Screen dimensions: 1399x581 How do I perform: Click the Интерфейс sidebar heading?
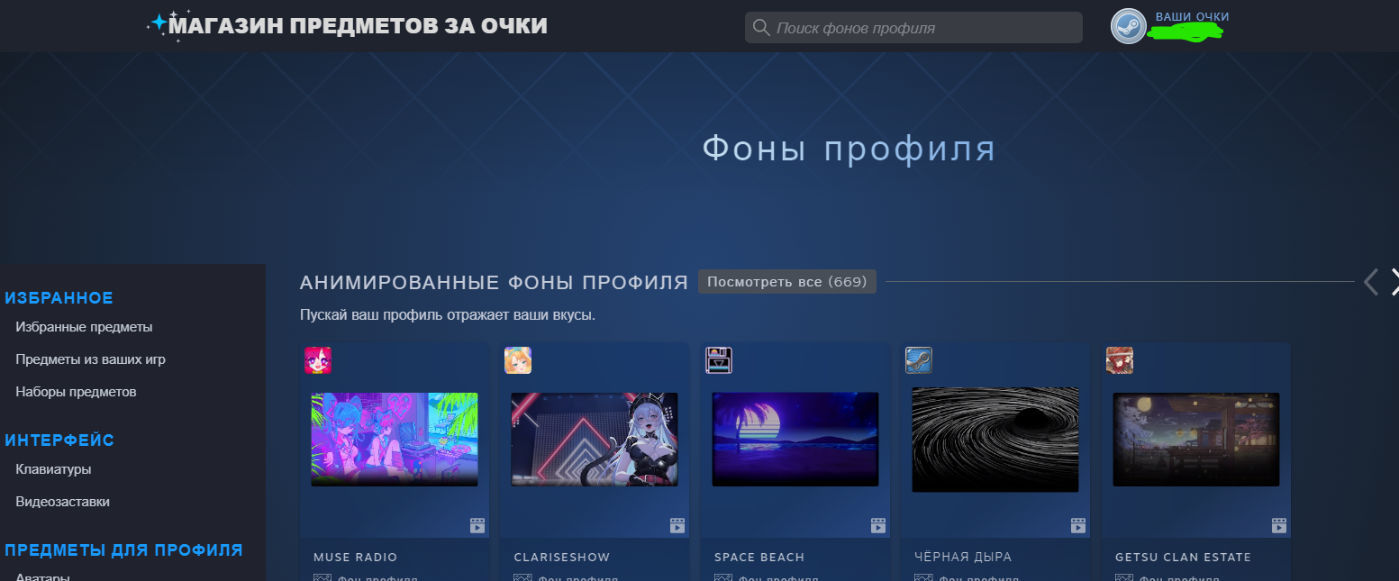coord(59,440)
